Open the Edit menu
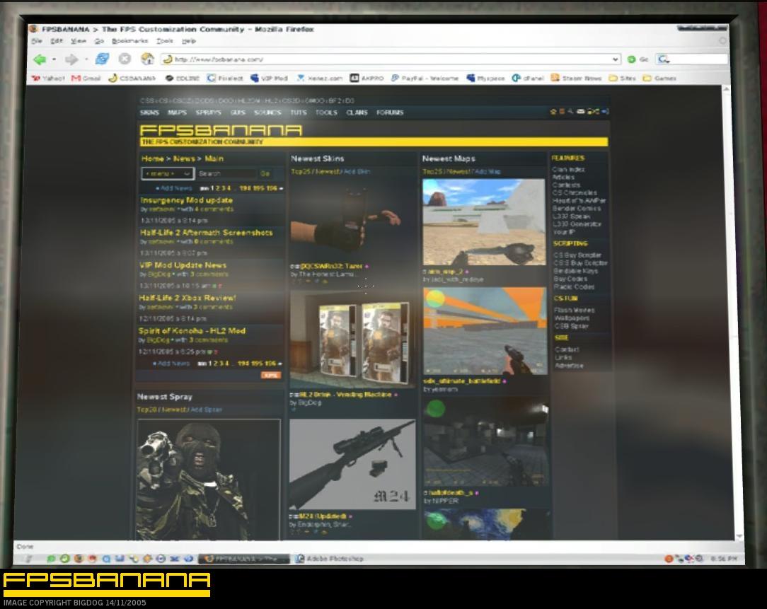 (x=57, y=41)
